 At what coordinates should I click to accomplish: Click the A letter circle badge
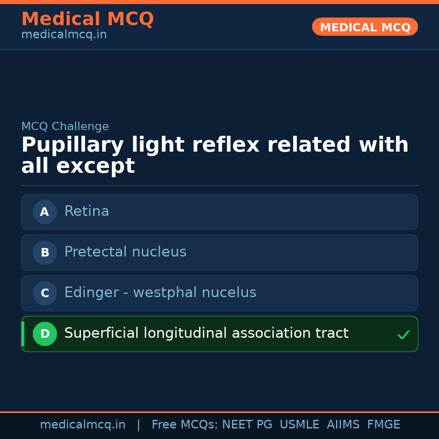pyautogui.click(x=45, y=212)
